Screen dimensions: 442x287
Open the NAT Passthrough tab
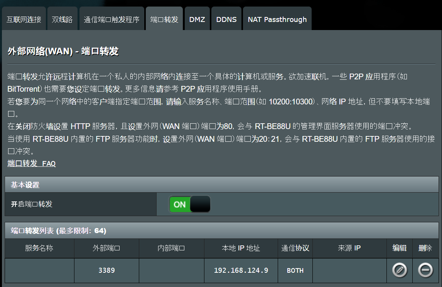277,19
